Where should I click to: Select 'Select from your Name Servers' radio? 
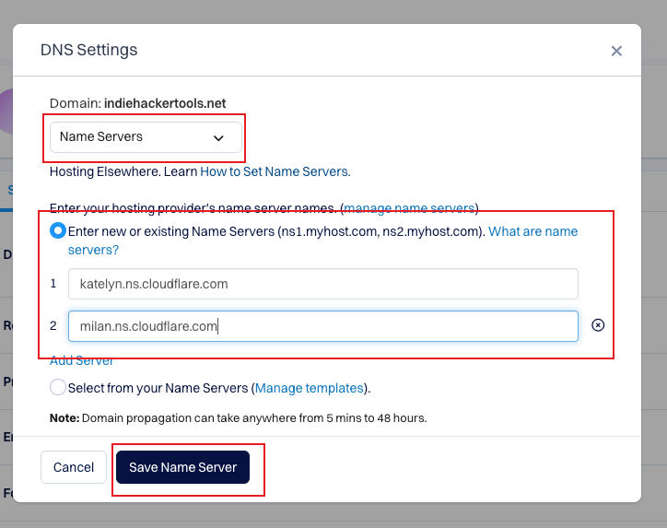tap(58, 387)
